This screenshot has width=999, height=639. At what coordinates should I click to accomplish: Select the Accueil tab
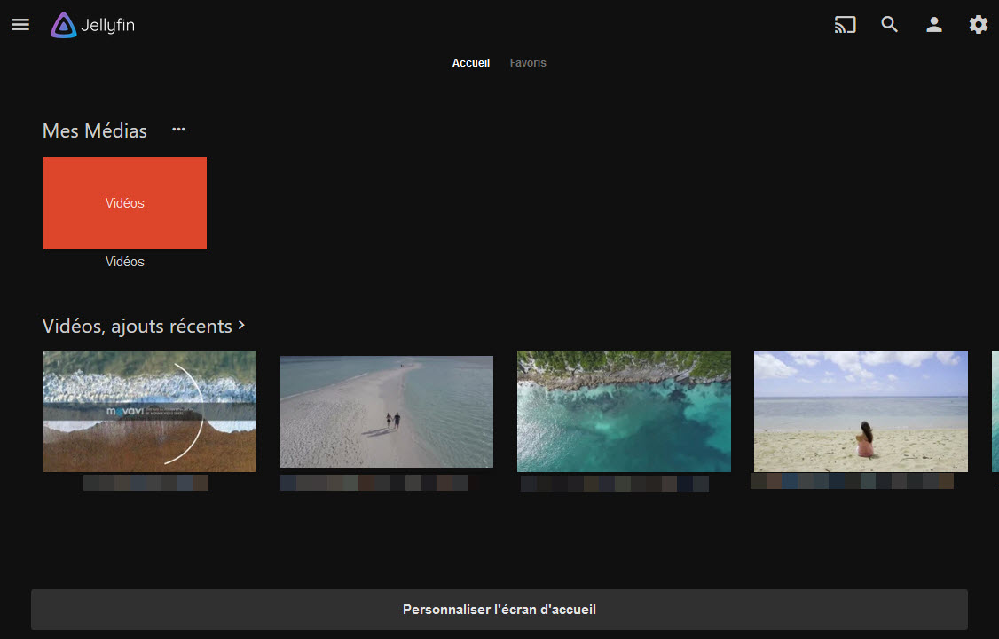pyautogui.click(x=471, y=62)
